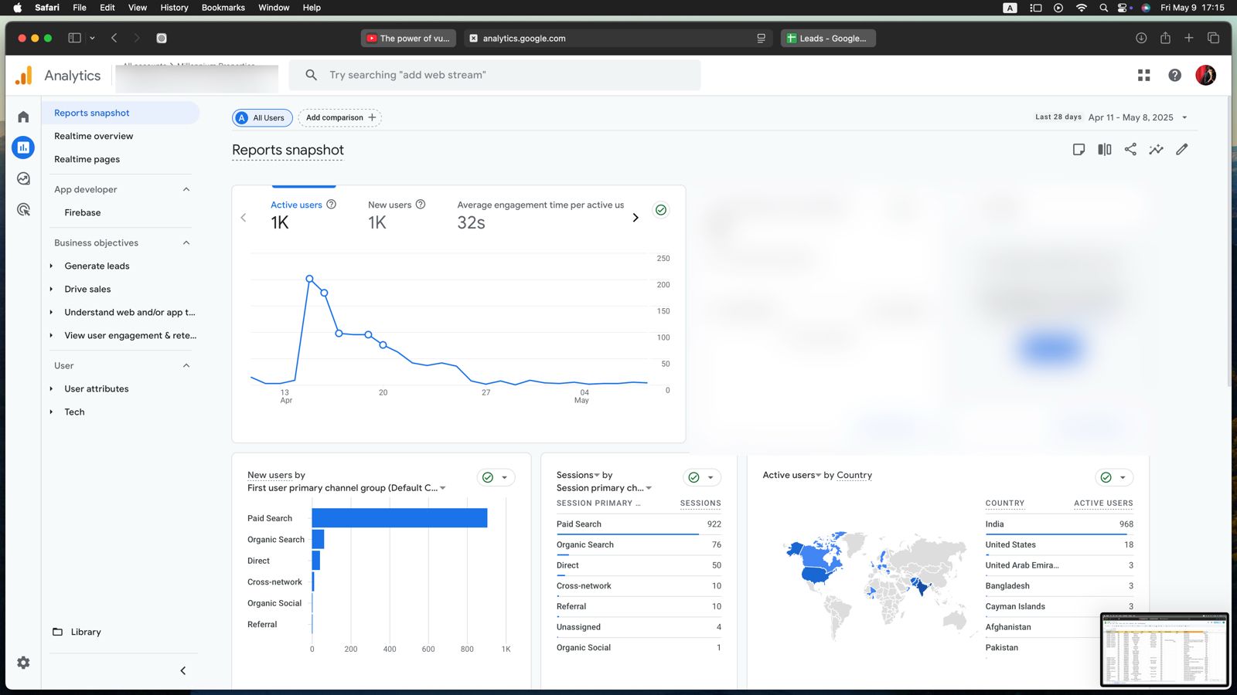Image resolution: width=1237 pixels, height=695 pixels.
Task: Share the Reports snapshot
Action: [x=1130, y=149]
